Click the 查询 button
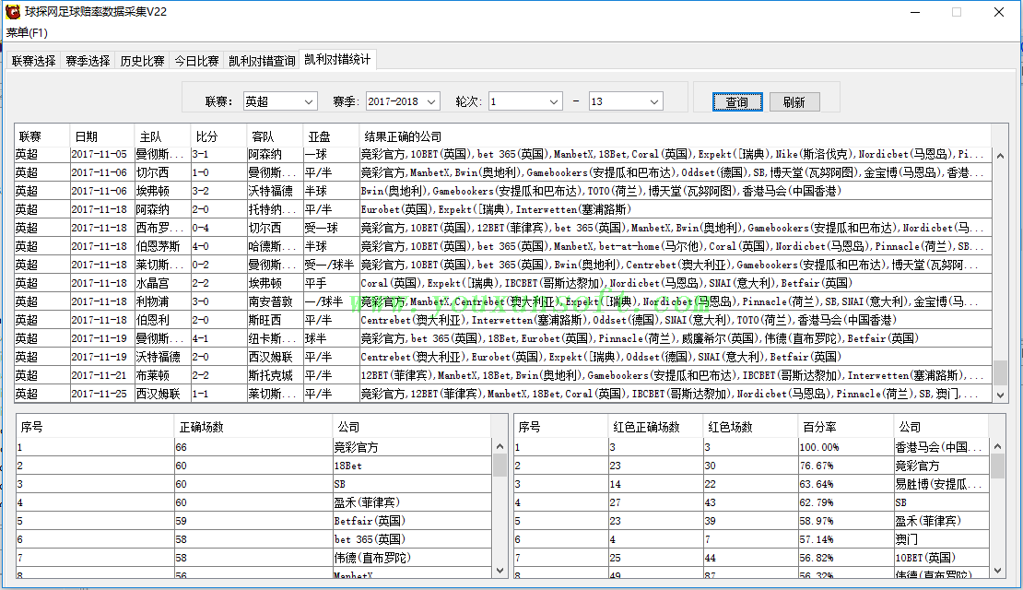The height and width of the screenshot is (590, 1023). tap(737, 101)
